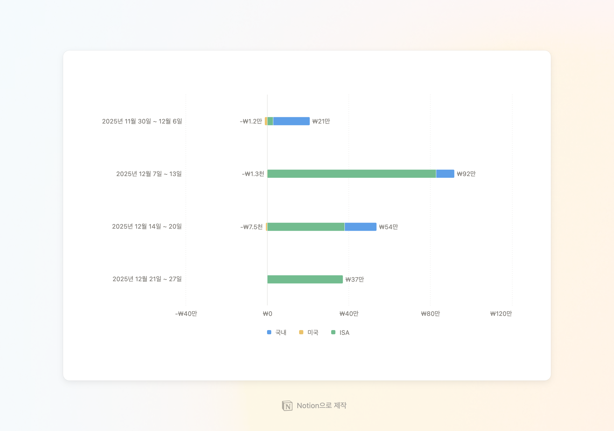Click the blue 국내 legend swatch

click(269, 332)
